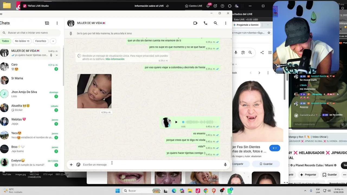Open the chat with Jhon Amijo De Silva
The width and height of the screenshot is (347, 195).
click(30, 94)
